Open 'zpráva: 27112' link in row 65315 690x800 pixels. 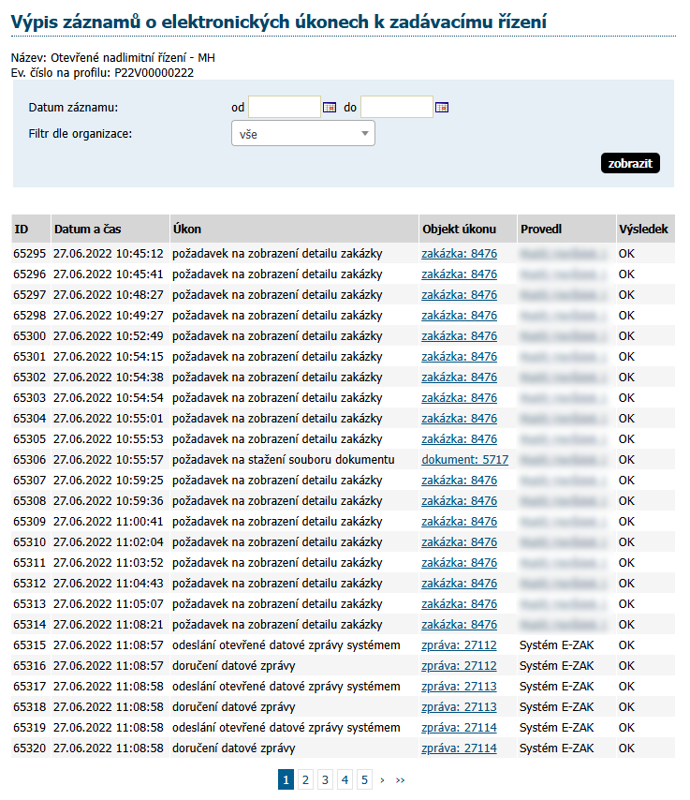(x=459, y=645)
